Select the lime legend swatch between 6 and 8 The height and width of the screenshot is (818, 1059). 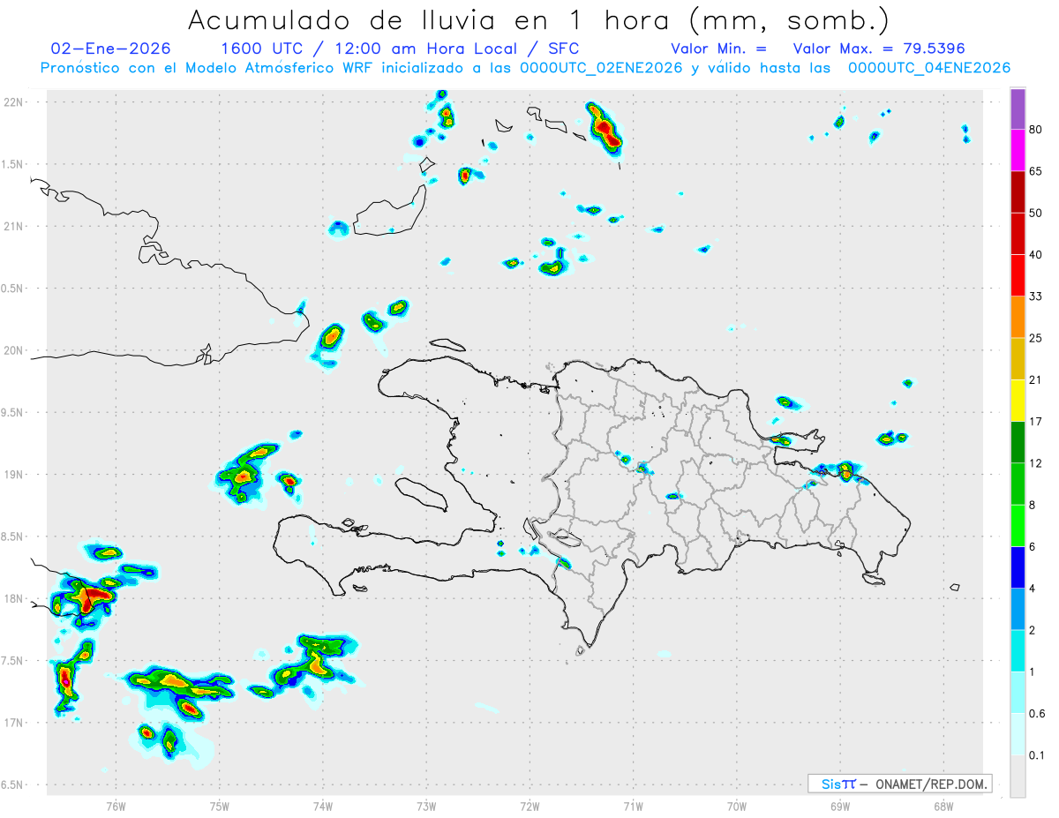pos(1018,525)
